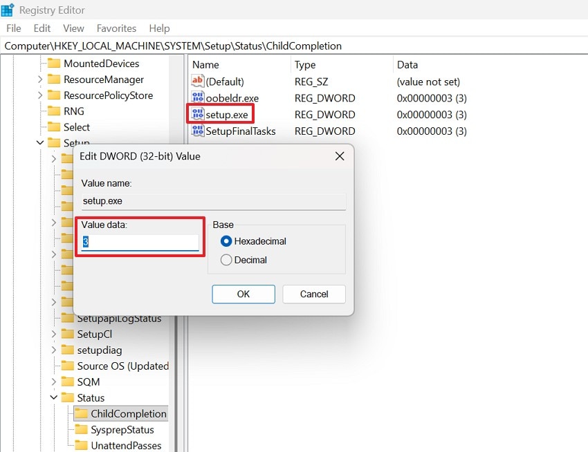Screen dimensions: 588x452
Task: Click the ResourceManager folder icon
Action: [x=54, y=79]
